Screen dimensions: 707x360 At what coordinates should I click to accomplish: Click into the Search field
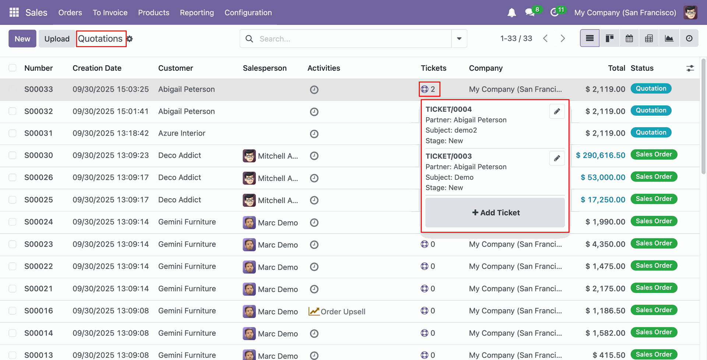350,39
